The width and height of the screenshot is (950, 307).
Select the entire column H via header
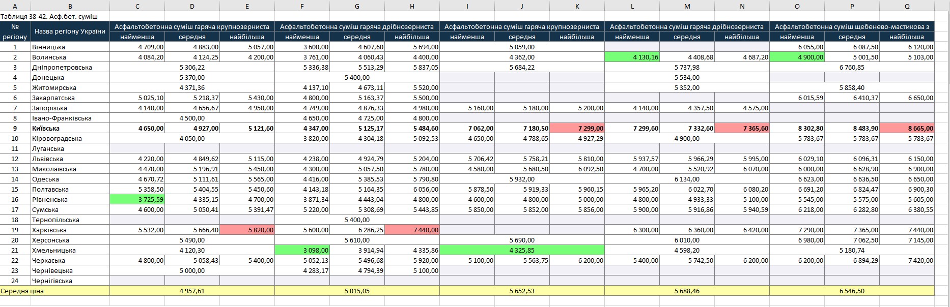[x=412, y=6]
